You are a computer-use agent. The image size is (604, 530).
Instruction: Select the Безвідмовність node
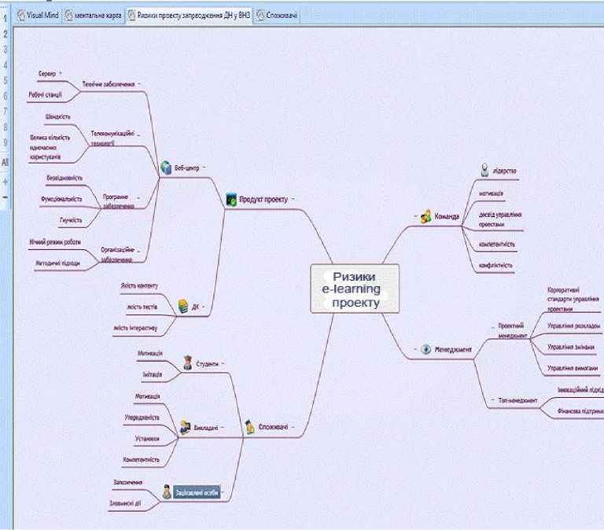tap(64, 178)
